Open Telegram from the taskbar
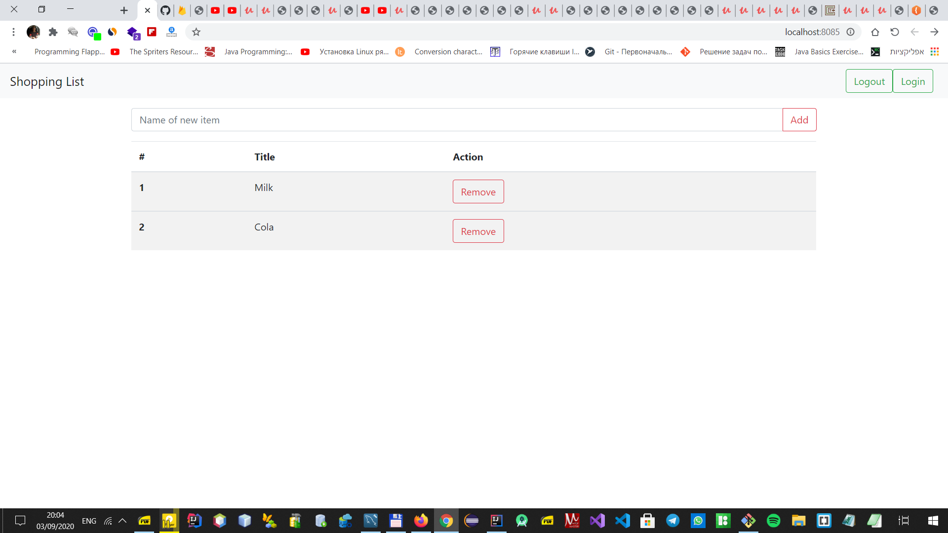This screenshot has height=533, width=948. pos(673,521)
